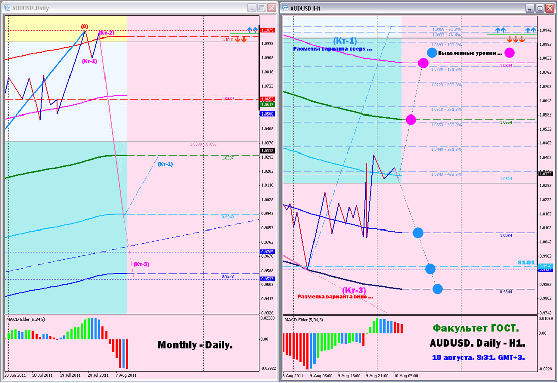Click the '1.0958 - 61.8%' Fibonacci label
Viewport: 558px width, 383px height.
(x=446, y=29)
